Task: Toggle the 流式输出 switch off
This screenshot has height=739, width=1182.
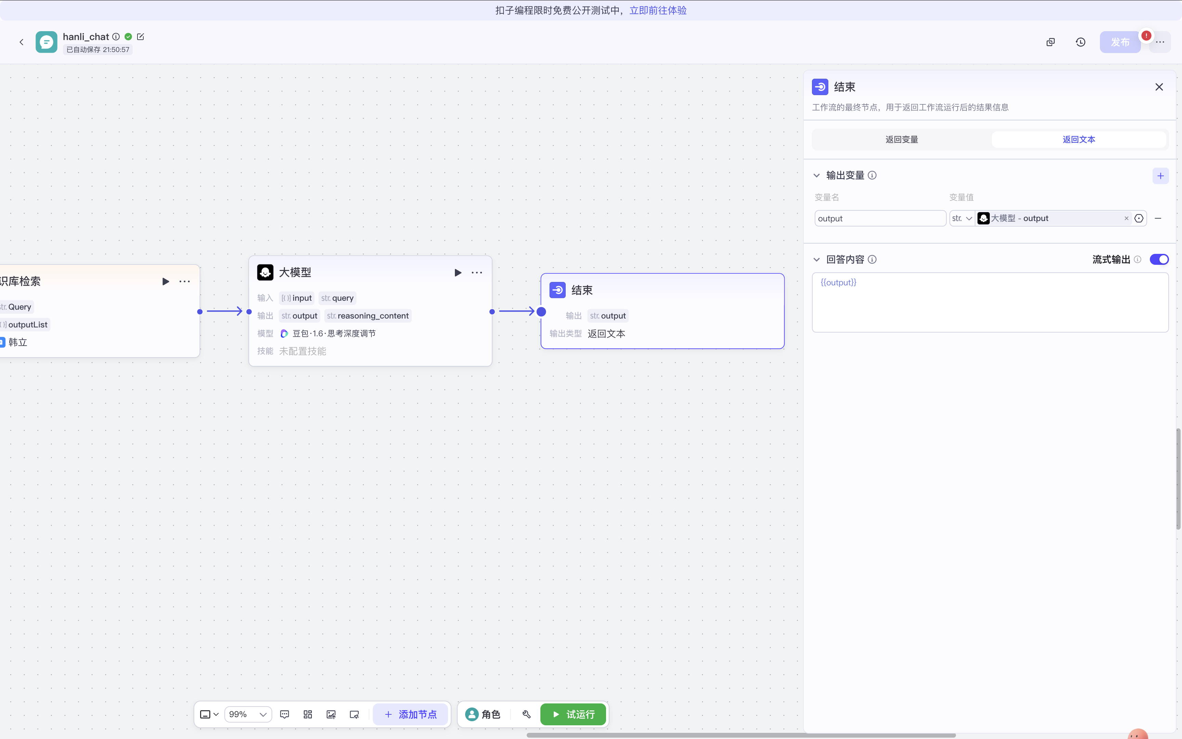Action: coord(1159,260)
